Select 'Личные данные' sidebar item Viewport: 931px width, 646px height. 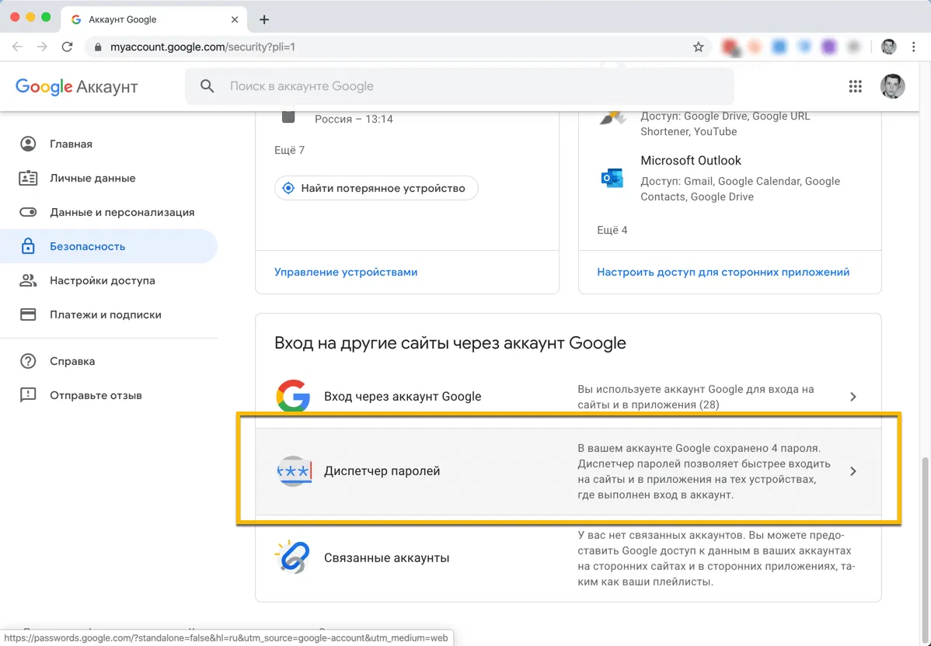coord(92,178)
